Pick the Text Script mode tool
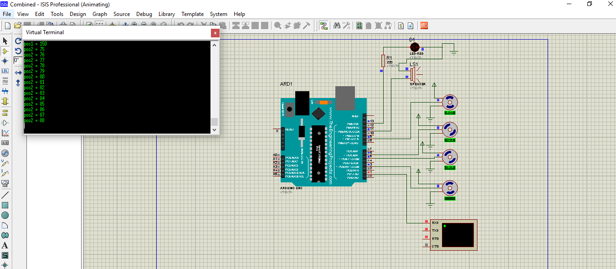 coord(5,81)
